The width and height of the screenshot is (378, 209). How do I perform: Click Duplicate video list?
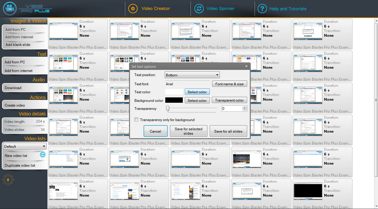(x=20, y=165)
